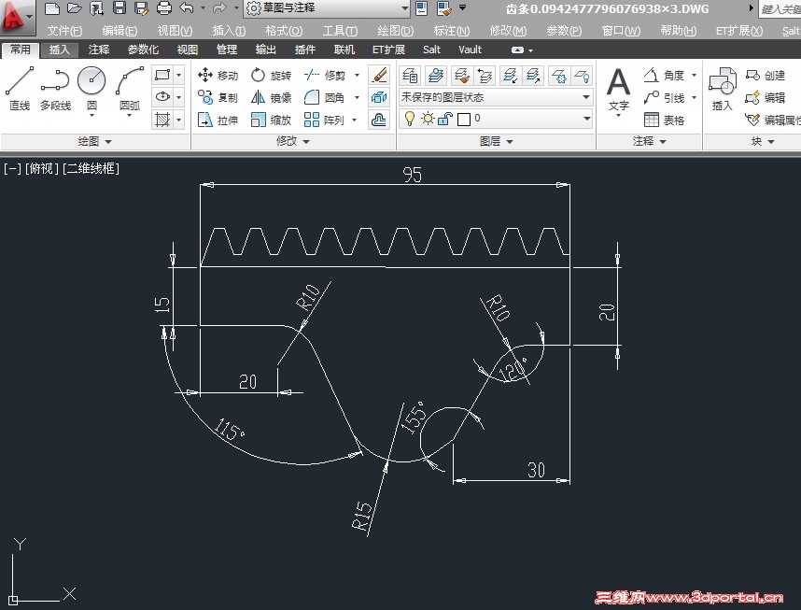Click the Explode tool icon

click(379, 97)
